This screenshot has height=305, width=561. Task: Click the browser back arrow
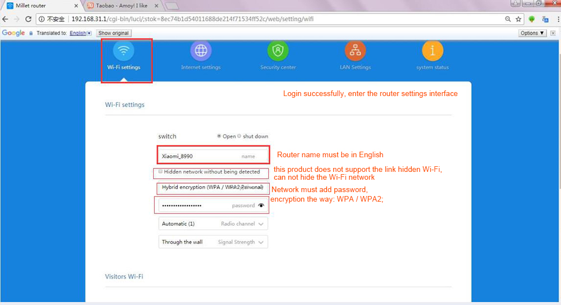6,19
